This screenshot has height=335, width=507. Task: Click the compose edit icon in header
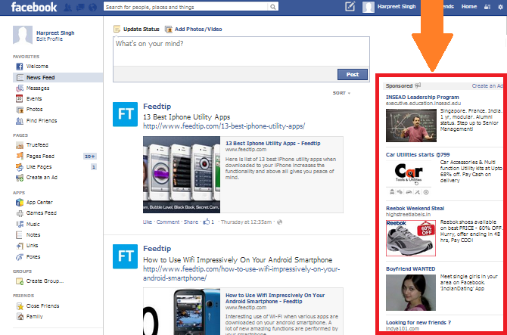350,7
